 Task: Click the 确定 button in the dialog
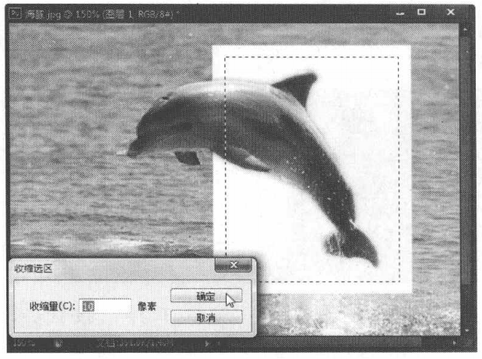206,296
